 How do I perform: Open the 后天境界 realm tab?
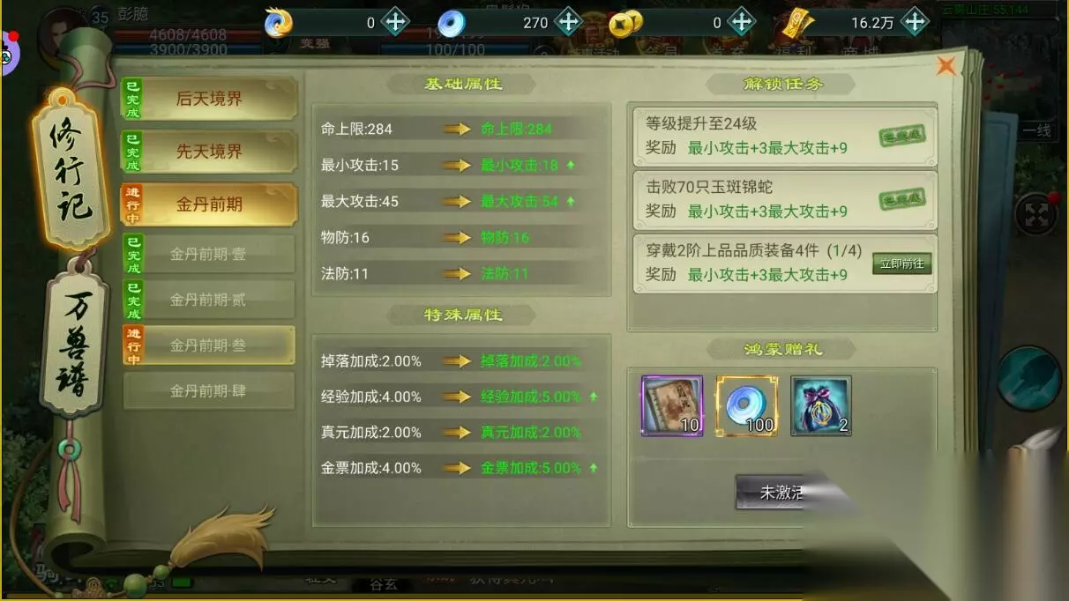point(209,100)
